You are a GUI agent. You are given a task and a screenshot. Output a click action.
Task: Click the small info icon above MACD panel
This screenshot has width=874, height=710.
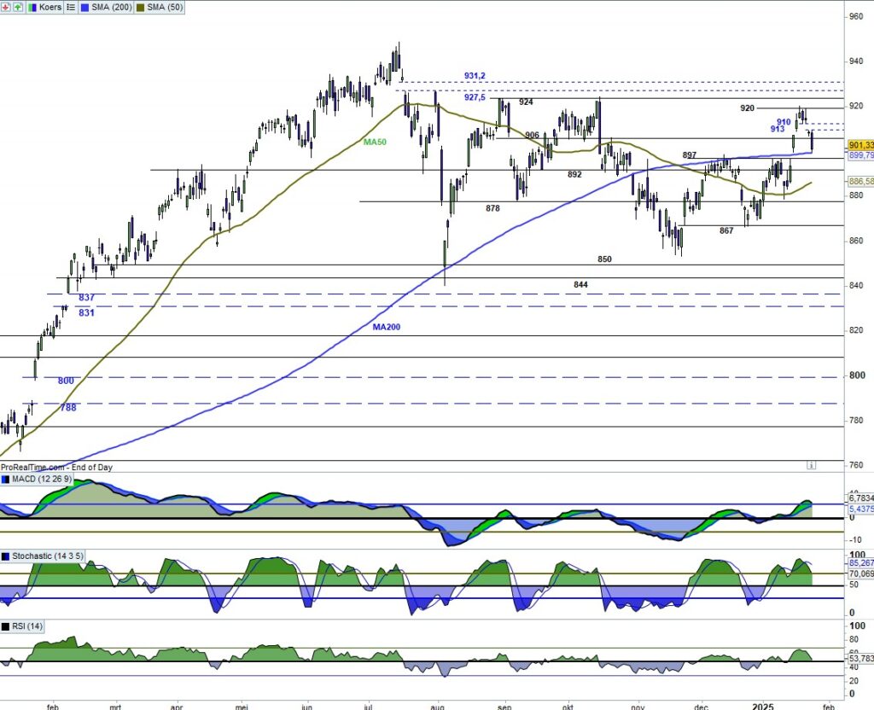(812, 465)
